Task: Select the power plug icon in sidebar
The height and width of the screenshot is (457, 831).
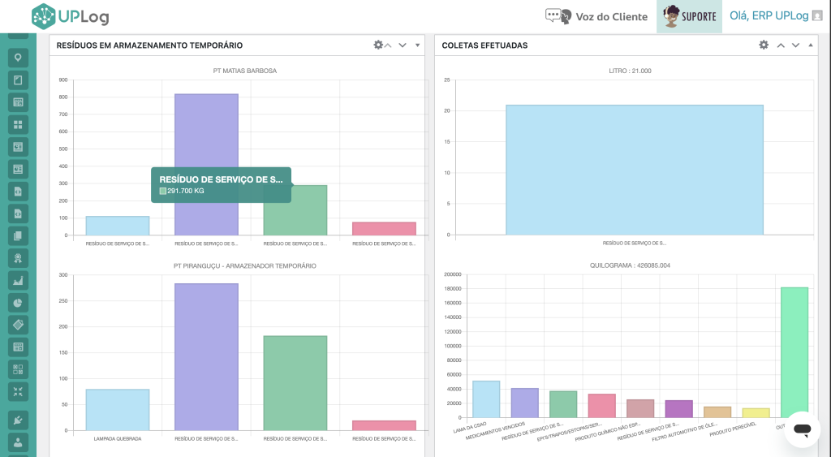Action: pos(18,420)
